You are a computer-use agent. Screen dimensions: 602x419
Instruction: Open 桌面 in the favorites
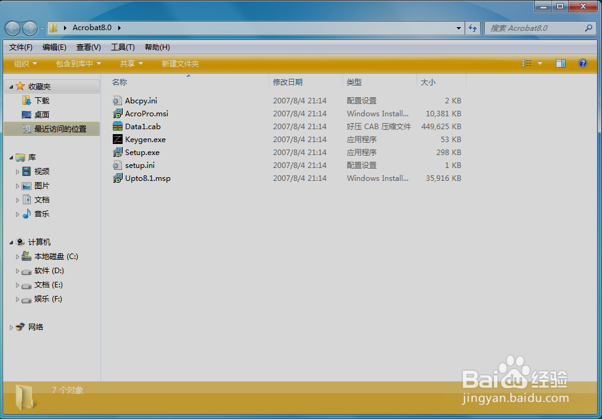[41, 114]
